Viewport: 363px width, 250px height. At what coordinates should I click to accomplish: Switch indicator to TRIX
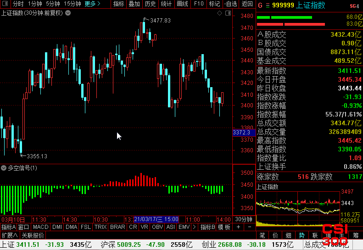click(101, 227)
